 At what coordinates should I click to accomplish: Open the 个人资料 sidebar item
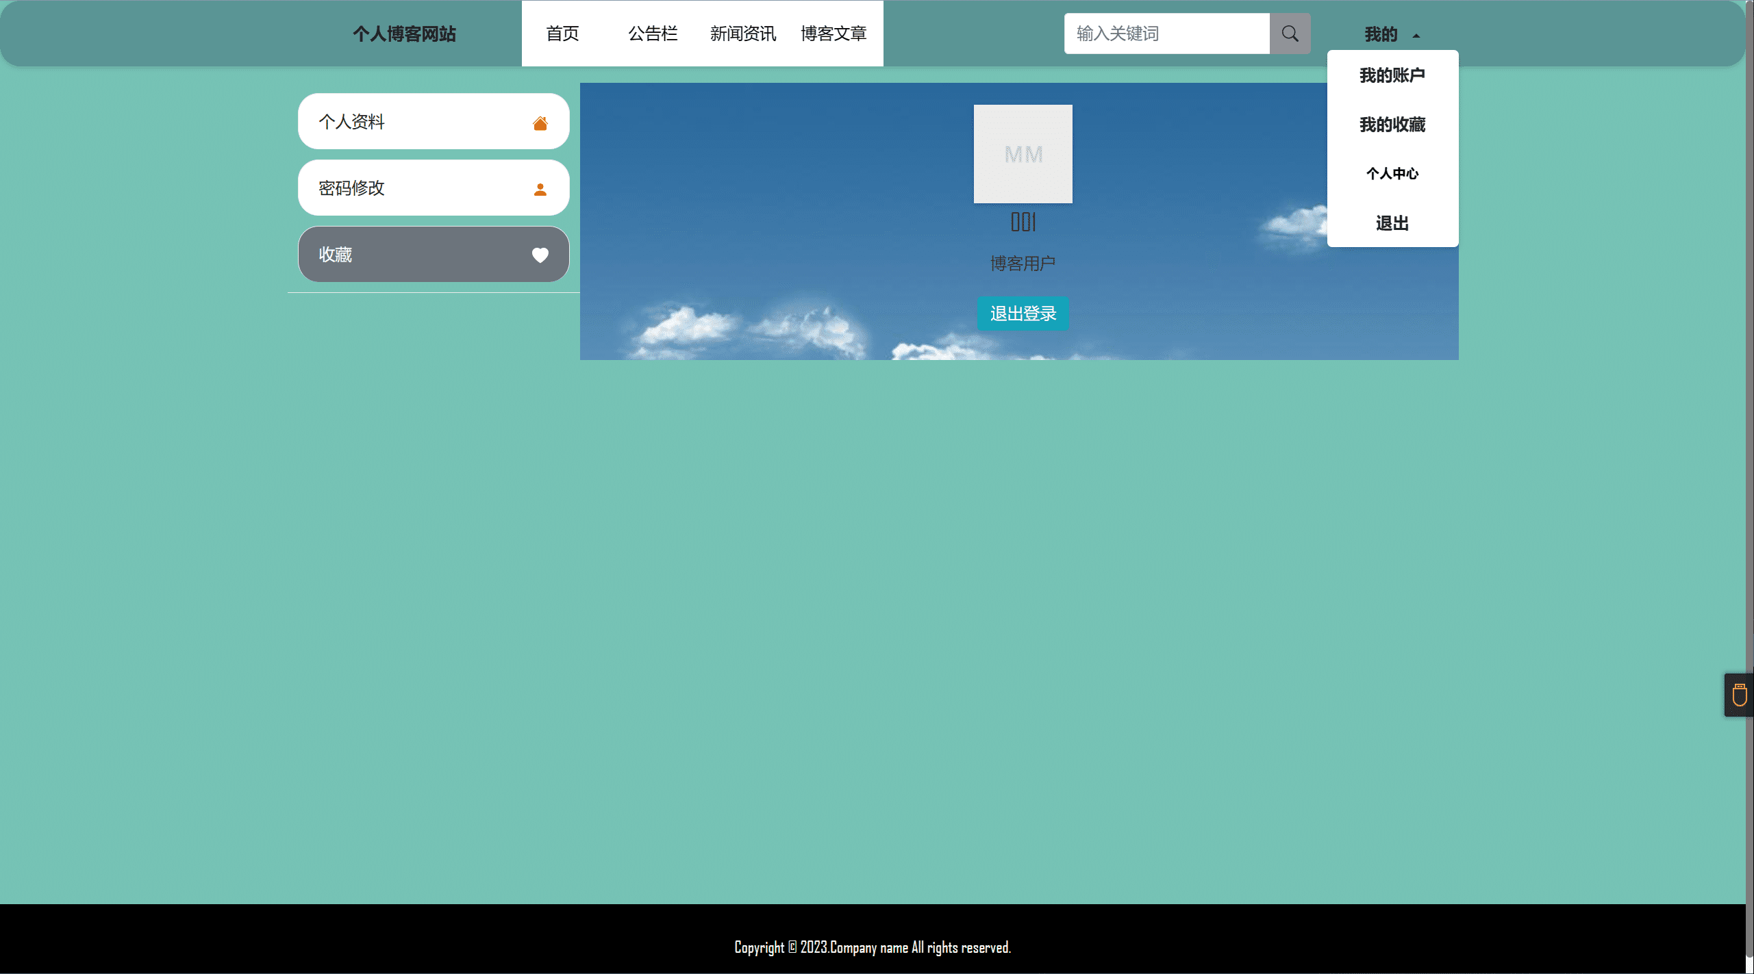pyautogui.click(x=434, y=121)
